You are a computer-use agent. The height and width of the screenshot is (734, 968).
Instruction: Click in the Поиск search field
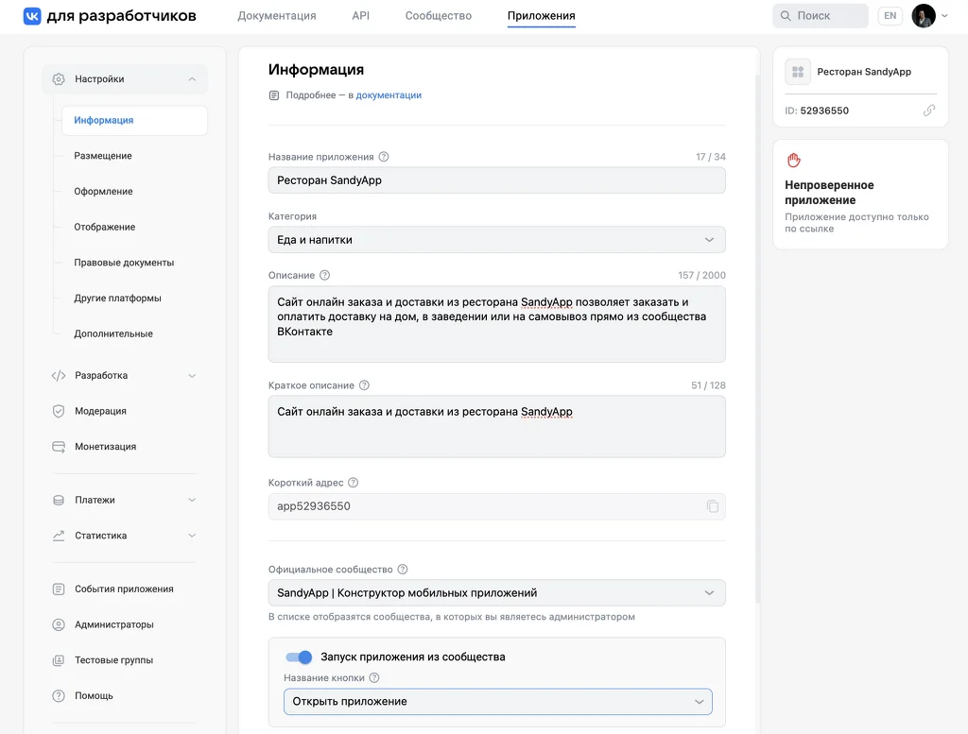(821, 16)
